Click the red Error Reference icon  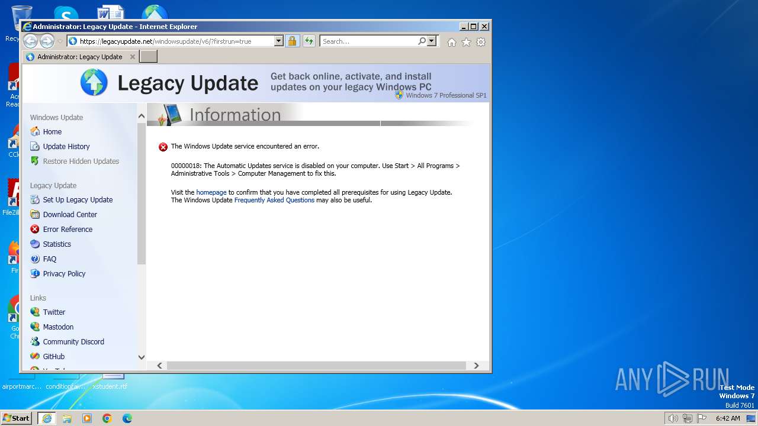pyautogui.click(x=35, y=229)
